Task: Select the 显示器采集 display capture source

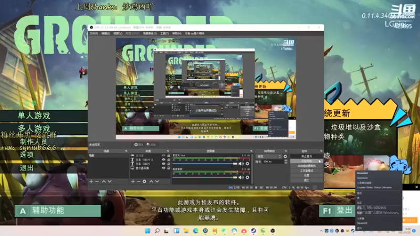Action: point(150,168)
